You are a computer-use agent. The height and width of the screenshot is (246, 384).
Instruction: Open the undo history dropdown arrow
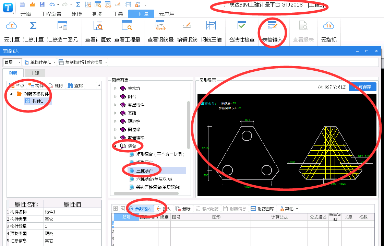click(58, 4)
